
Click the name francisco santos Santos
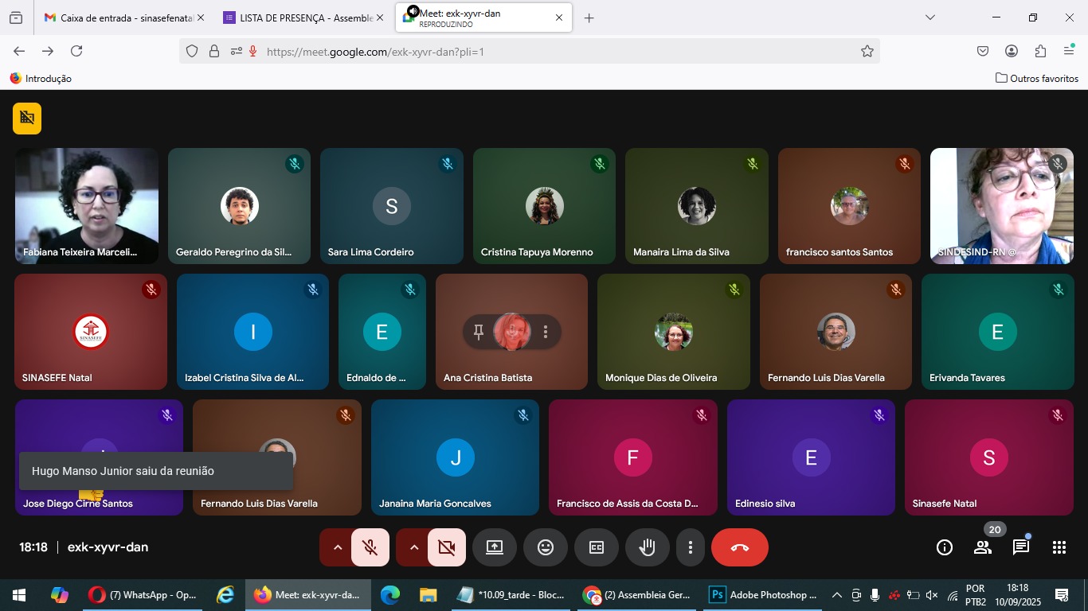coord(839,252)
